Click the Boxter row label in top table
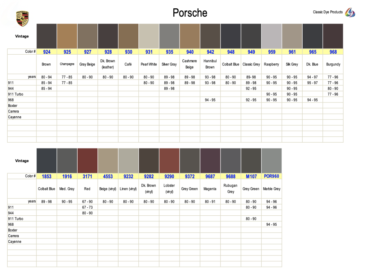373x279 pixels. click(x=12, y=106)
